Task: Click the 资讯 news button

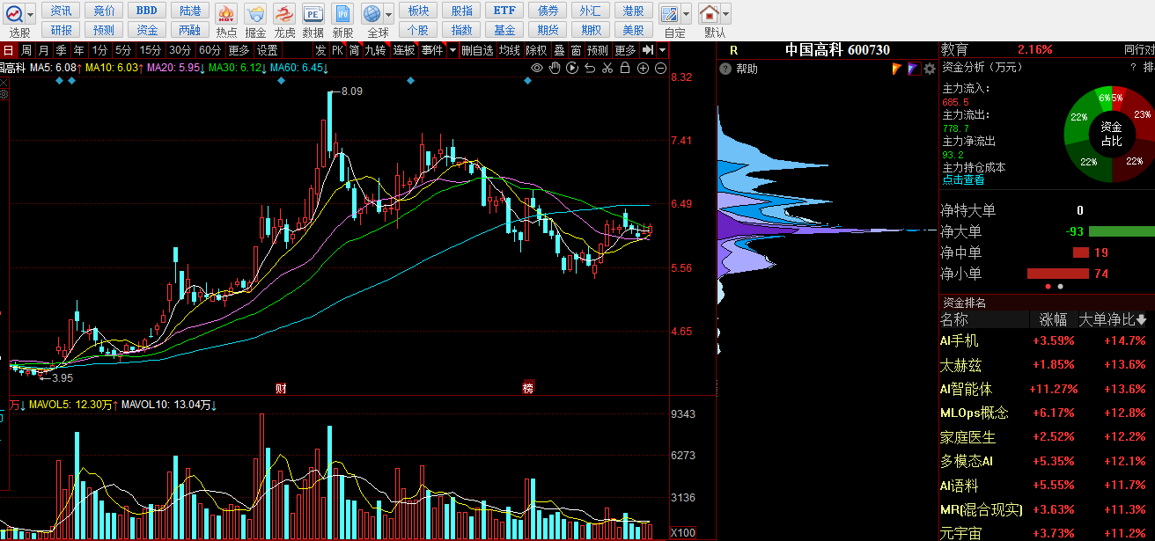Action: tap(62, 11)
